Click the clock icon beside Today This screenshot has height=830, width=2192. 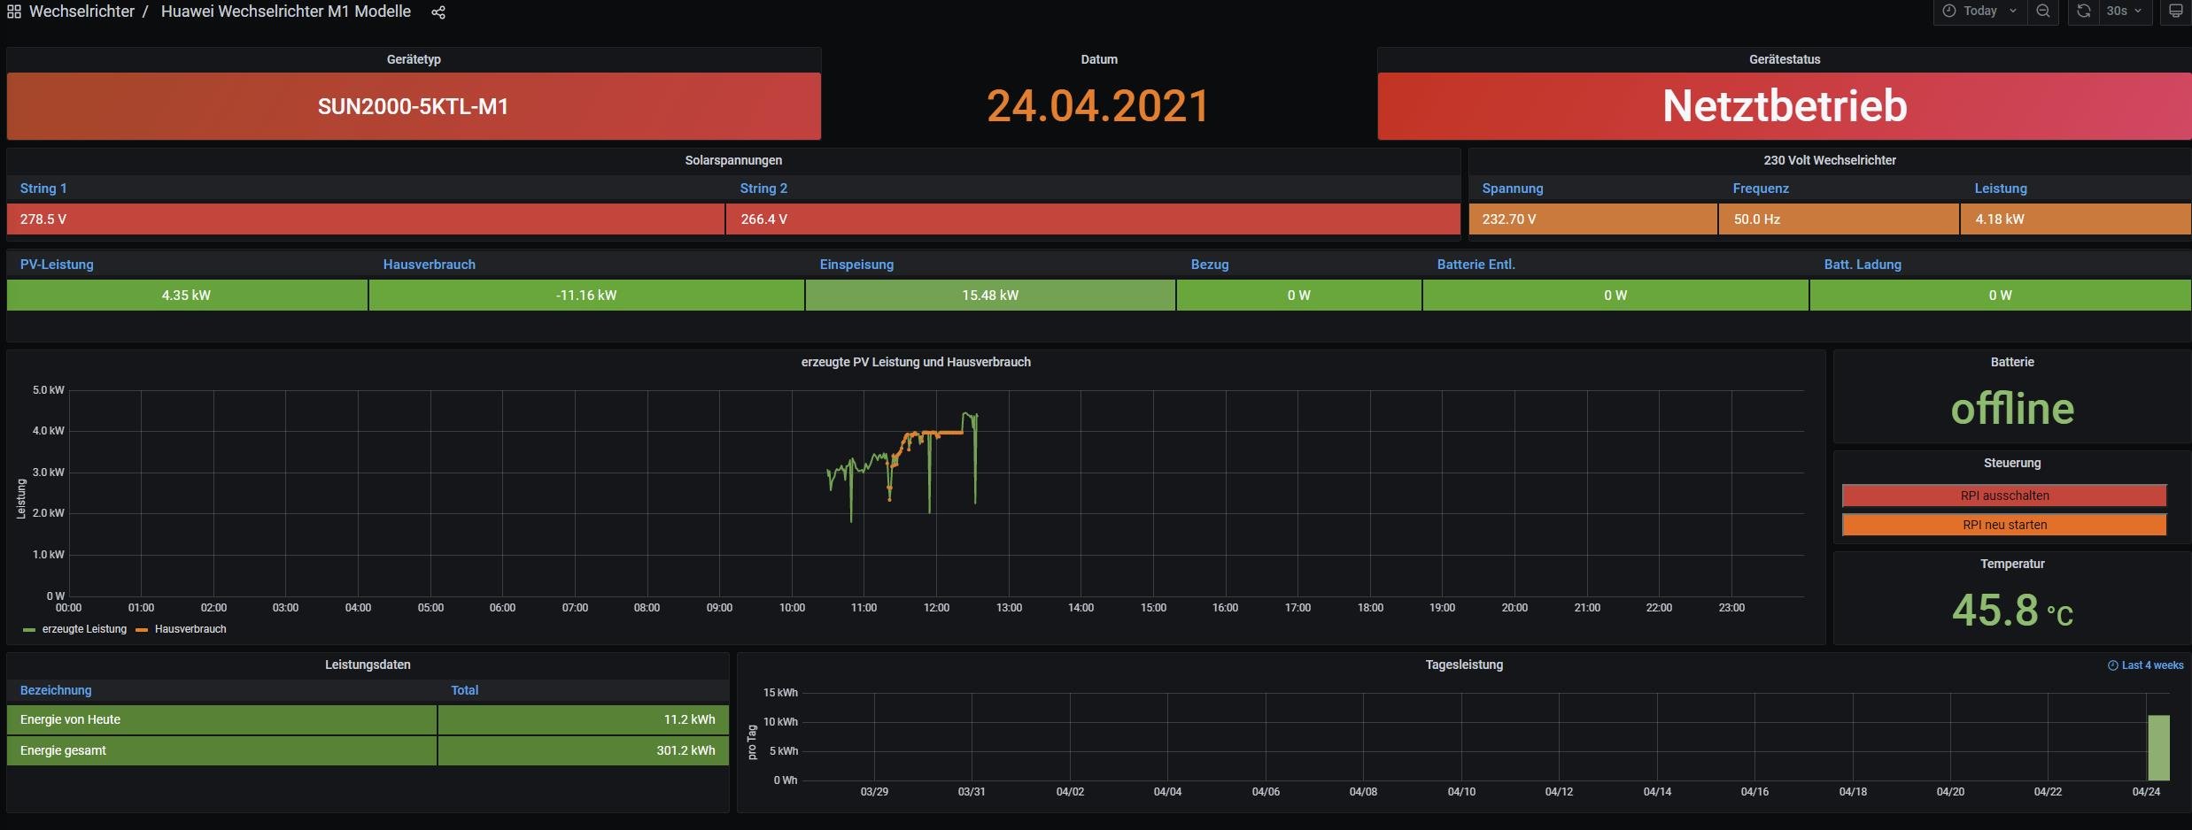point(1949,12)
